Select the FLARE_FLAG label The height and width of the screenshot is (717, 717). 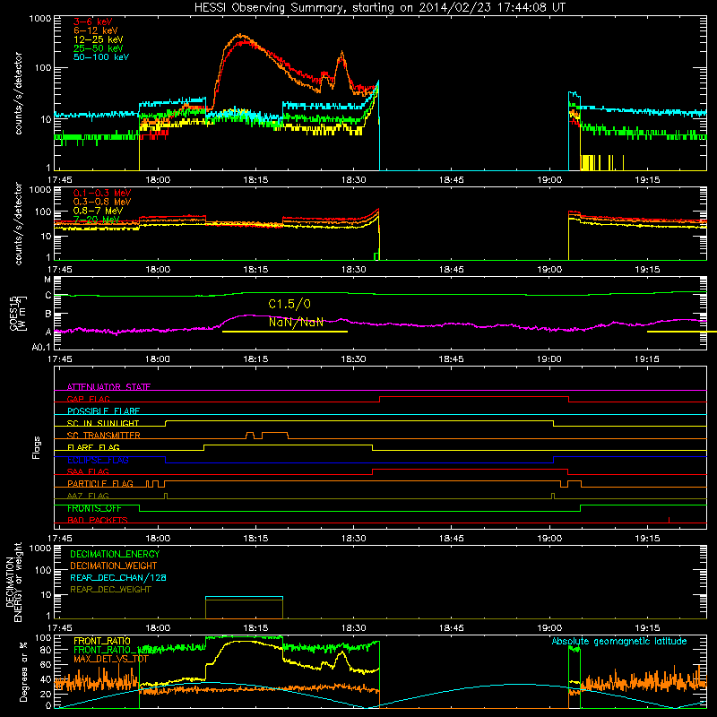pyautogui.click(x=93, y=447)
